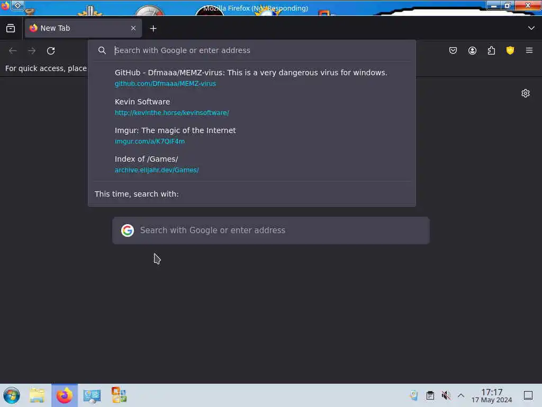Switch to the New Tab tab
The image size is (542, 407).
coord(83,28)
